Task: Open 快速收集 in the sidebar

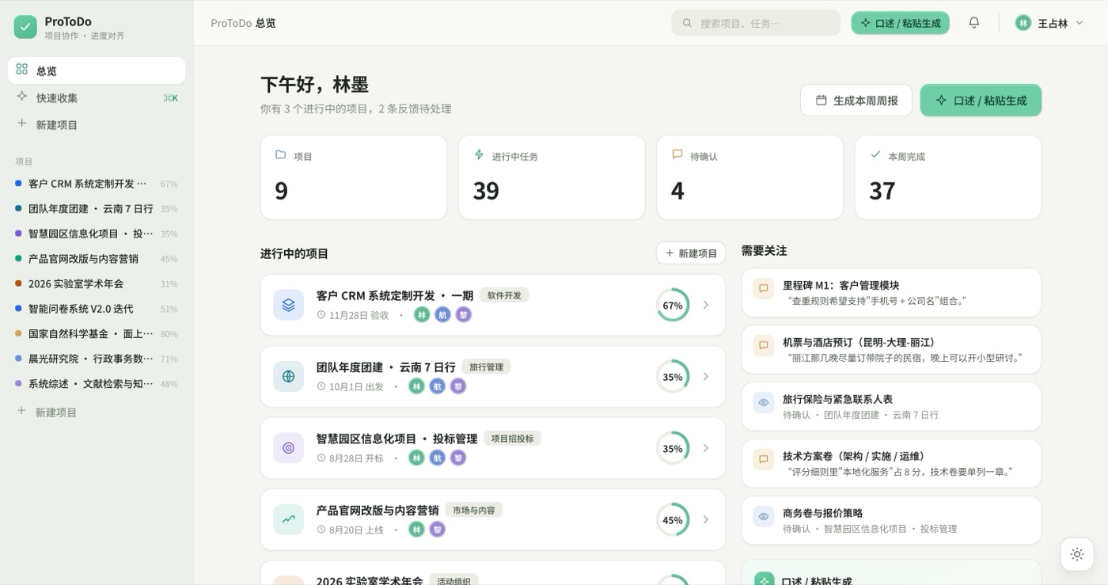Action: coord(97,97)
